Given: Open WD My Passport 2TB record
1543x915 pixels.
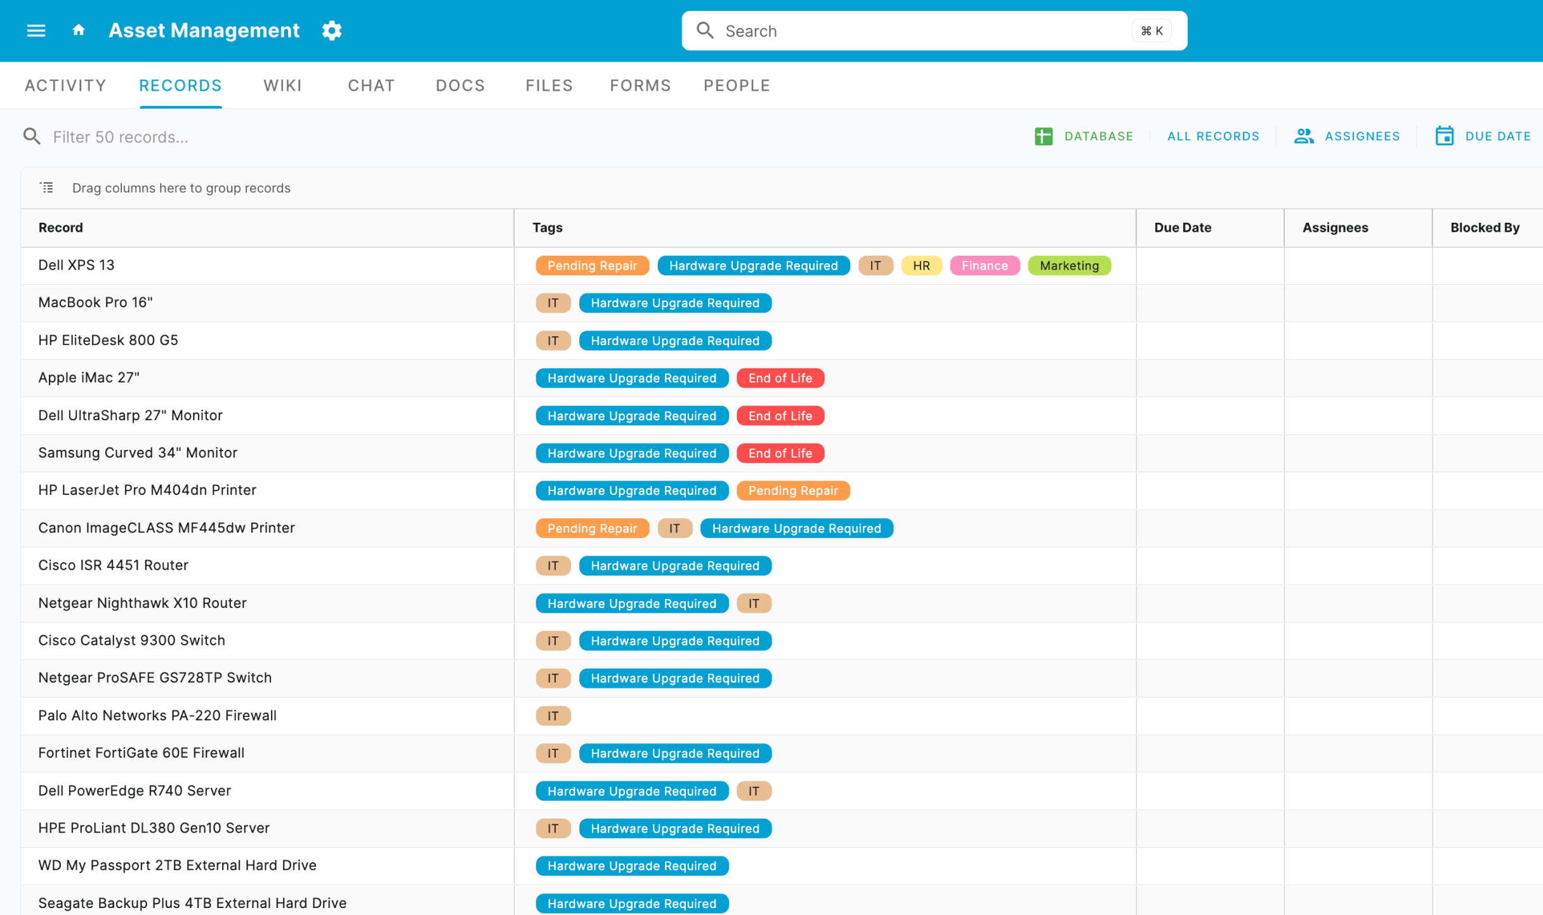Looking at the screenshot, I should pyautogui.click(x=177, y=866).
